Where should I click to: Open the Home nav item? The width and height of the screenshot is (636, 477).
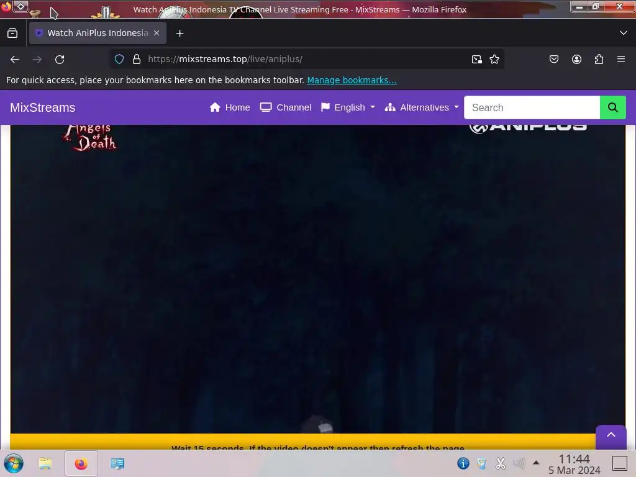click(230, 107)
